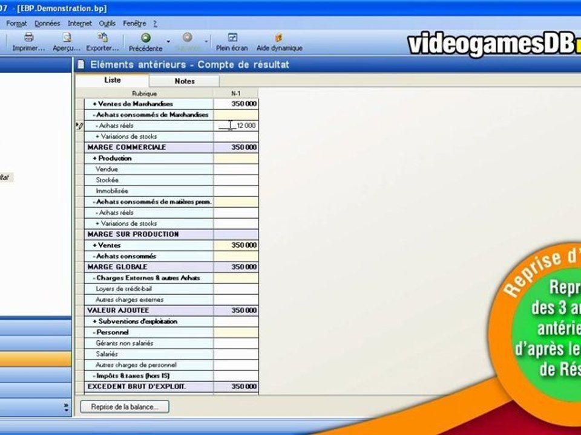Click the Exporter toolbar icon
Screen dimensions: 581x435
pos(102,37)
